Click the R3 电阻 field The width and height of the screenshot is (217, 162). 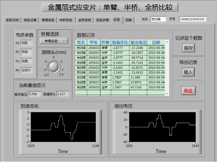tap(27, 61)
